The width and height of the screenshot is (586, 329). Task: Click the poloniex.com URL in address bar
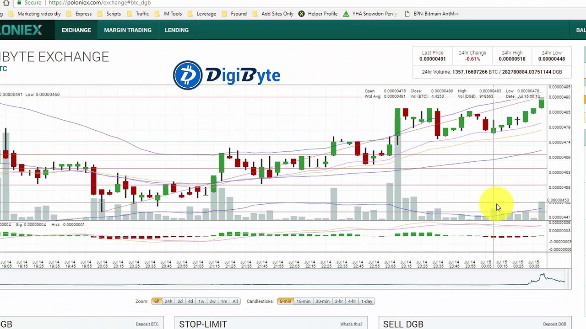point(99,3)
